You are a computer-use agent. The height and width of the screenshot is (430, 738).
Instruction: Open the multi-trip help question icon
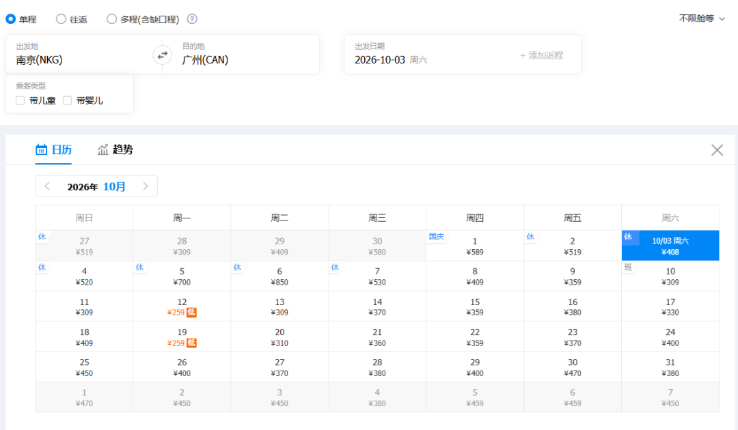pyautogui.click(x=192, y=19)
